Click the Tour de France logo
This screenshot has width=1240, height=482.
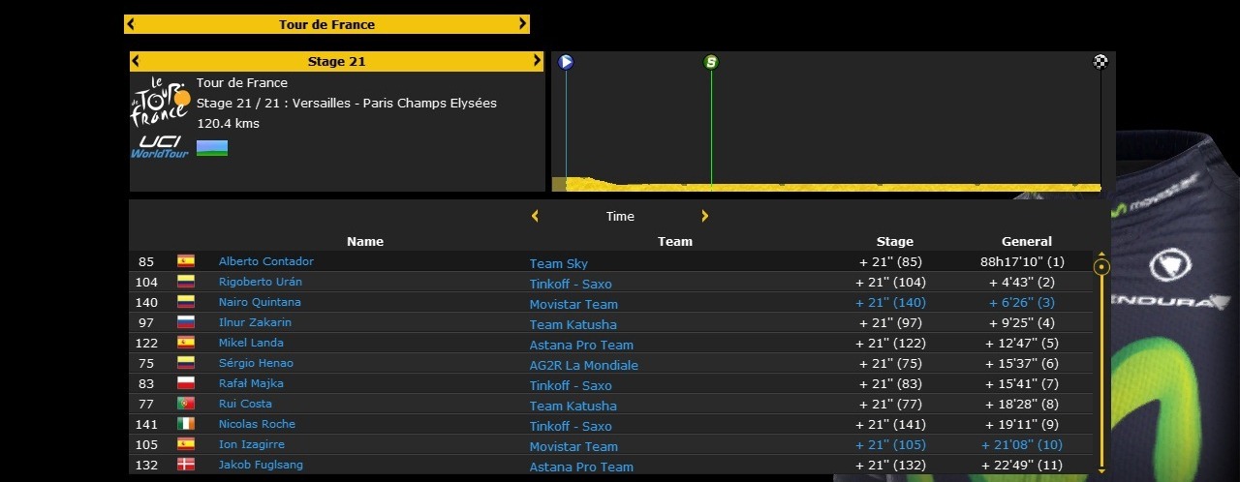coord(160,101)
